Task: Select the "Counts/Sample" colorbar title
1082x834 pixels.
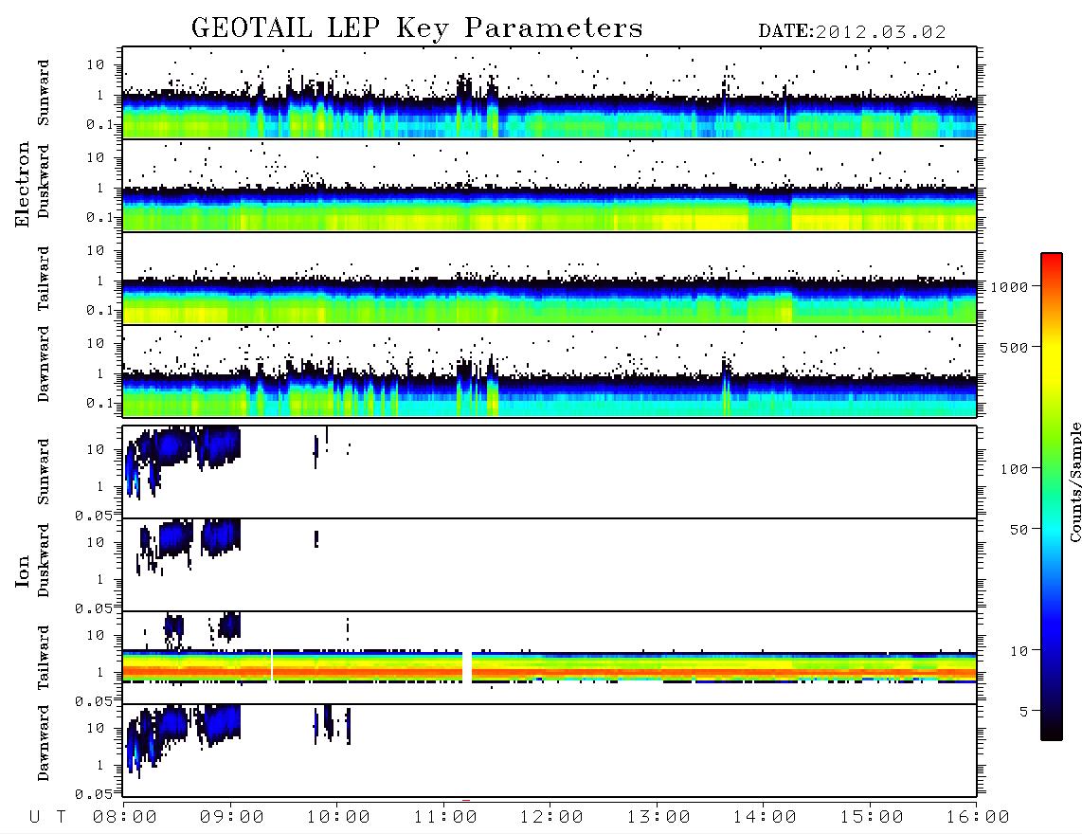Action: [1075, 481]
